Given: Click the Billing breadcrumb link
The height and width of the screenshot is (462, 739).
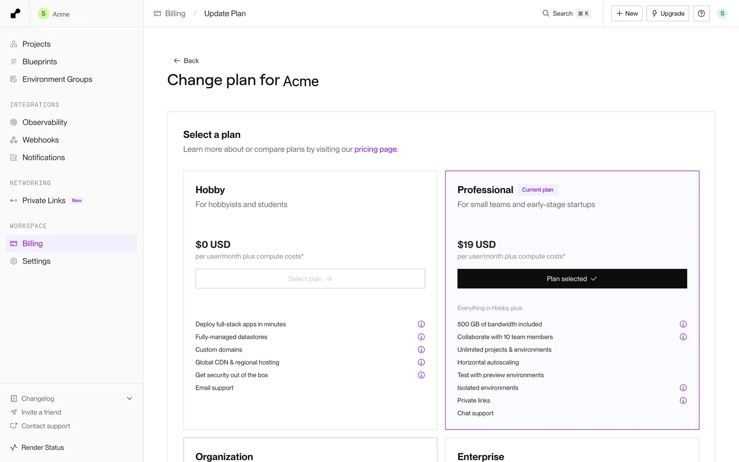Looking at the screenshot, I should coord(175,13).
